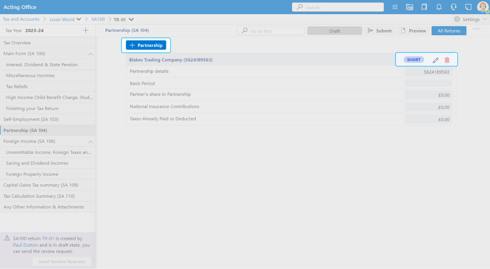The height and width of the screenshot is (269, 490).
Task: Select Self-Employment (SA 103) in sidebar
Action: [31, 119]
